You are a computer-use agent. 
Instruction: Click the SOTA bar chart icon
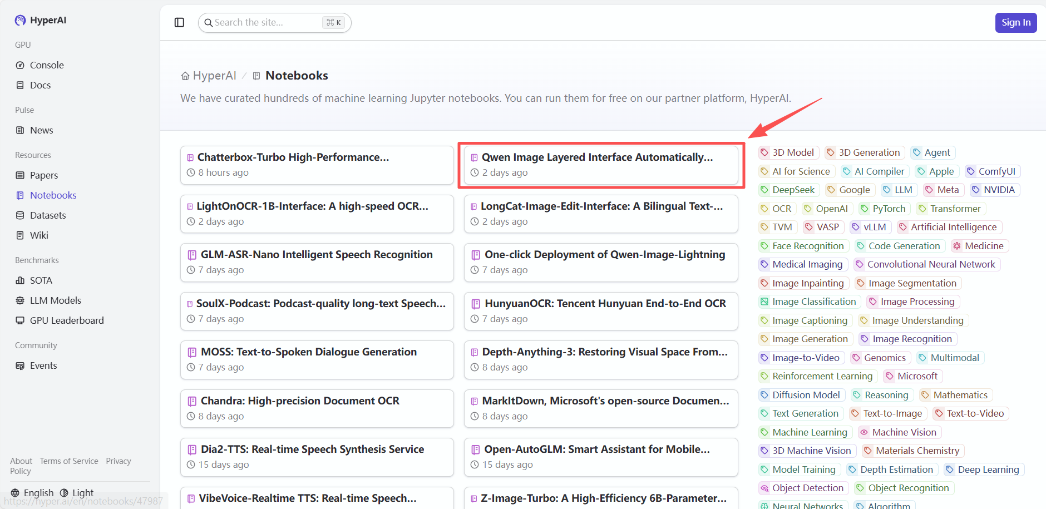coord(20,280)
